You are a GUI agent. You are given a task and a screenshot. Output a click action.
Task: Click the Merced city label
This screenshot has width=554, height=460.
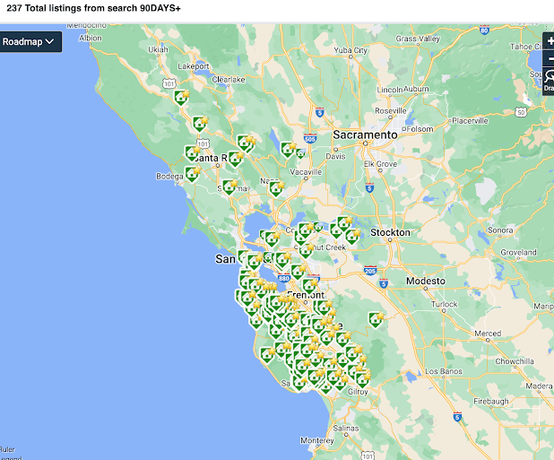pyautogui.click(x=488, y=334)
